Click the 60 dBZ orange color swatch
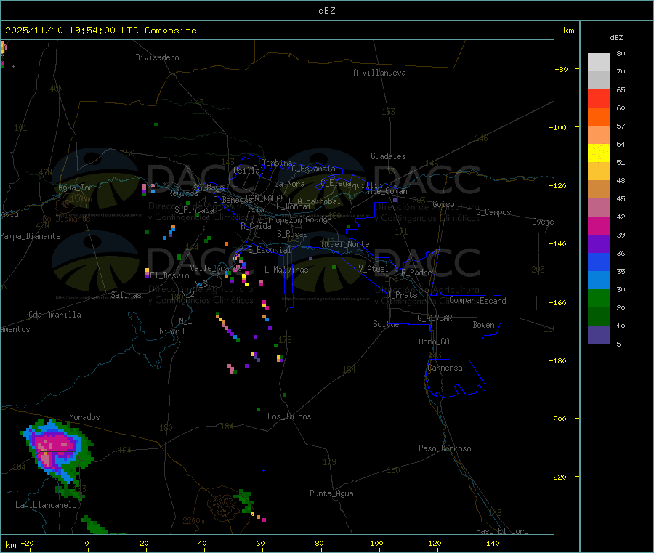 click(x=599, y=117)
